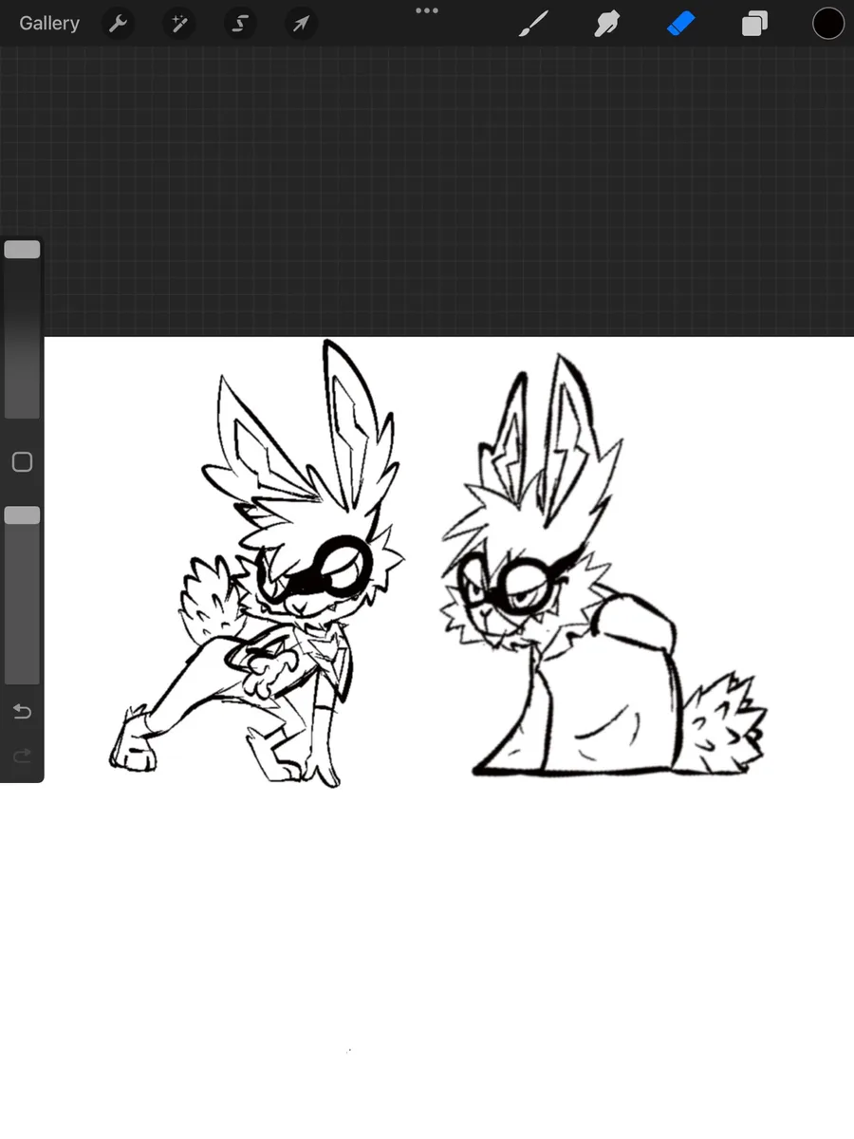
Task: Select the Eraser tool
Action: point(680,24)
